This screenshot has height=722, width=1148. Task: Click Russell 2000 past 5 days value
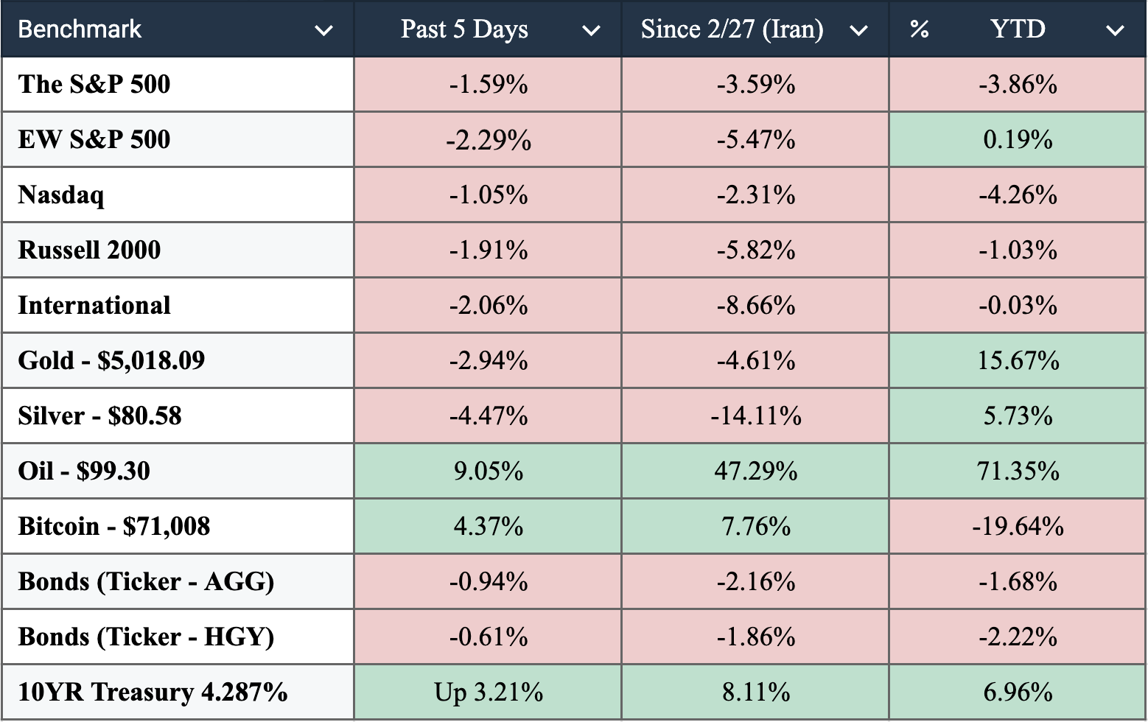click(x=489, y=250)
